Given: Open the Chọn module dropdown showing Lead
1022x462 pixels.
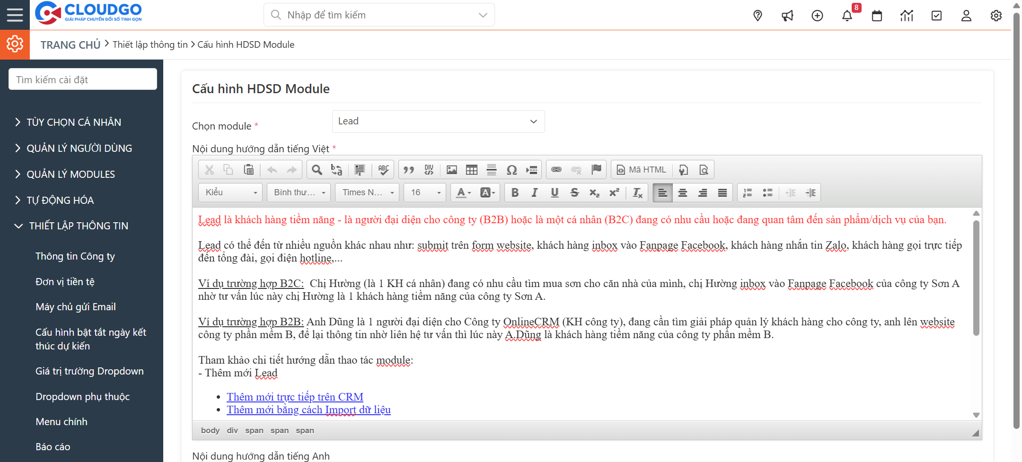Looking at the screenshot, I should (438, 121).
